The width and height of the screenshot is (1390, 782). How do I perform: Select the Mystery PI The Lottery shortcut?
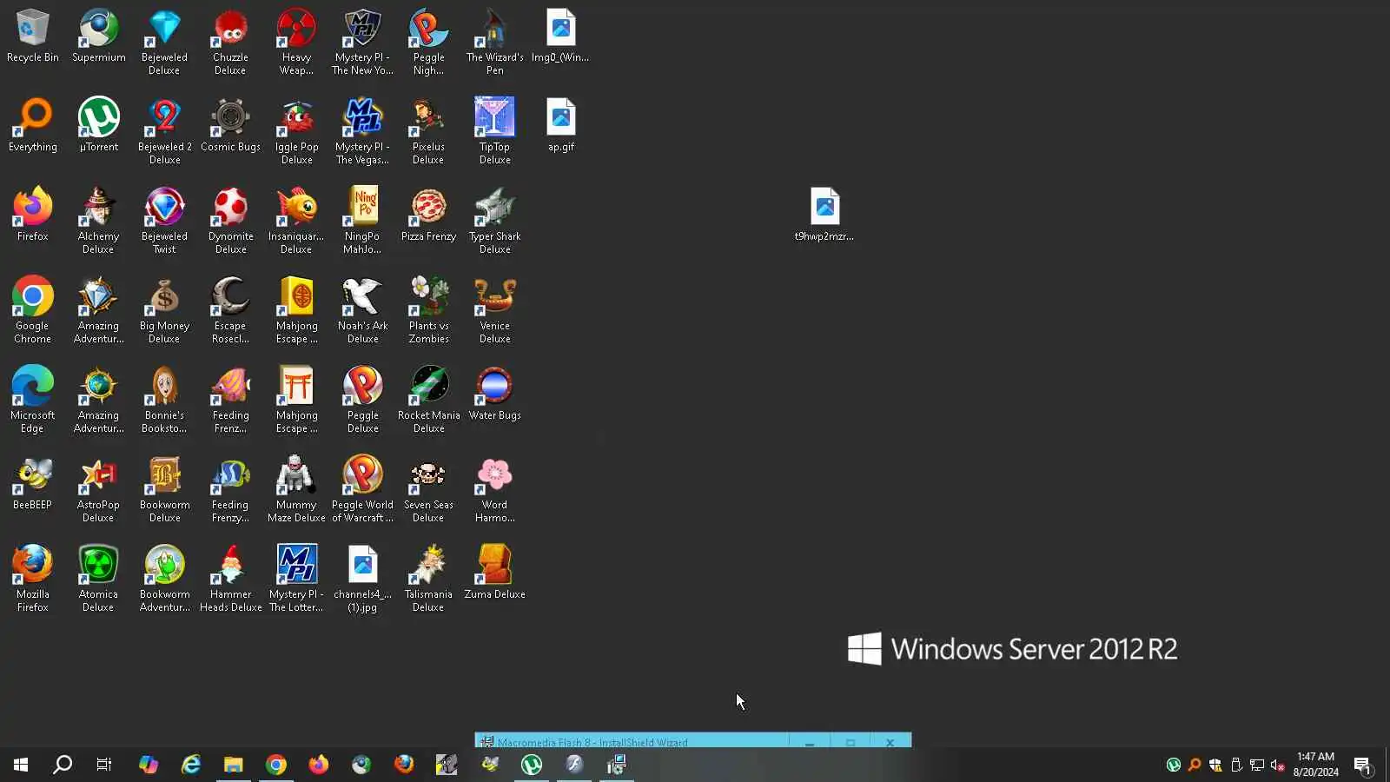(x=296, y=579)
